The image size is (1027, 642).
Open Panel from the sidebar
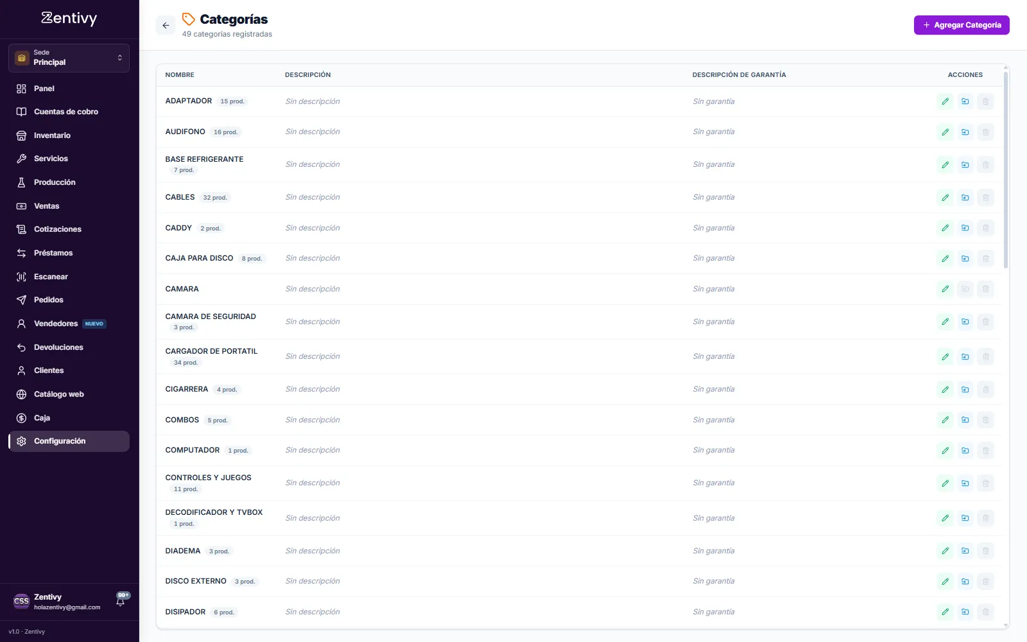(69, 89)
